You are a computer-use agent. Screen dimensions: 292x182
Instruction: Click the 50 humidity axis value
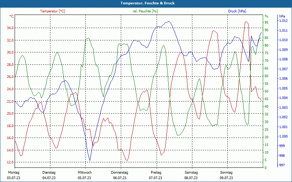(266, 91)
